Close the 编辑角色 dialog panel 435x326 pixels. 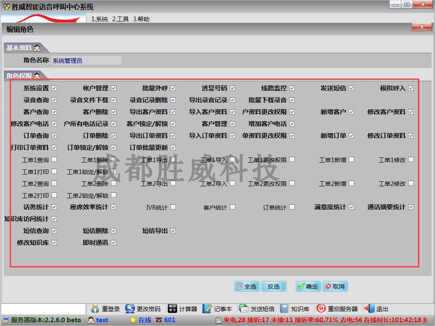pyautogui.click(x=421, y=27)
